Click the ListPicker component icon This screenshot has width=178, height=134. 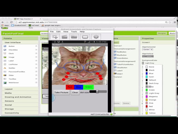pos(5,64)
